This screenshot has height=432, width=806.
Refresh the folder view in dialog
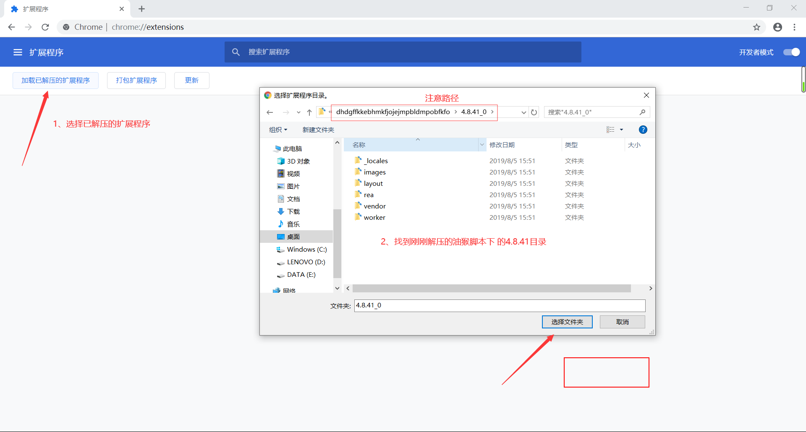(534, 112)
